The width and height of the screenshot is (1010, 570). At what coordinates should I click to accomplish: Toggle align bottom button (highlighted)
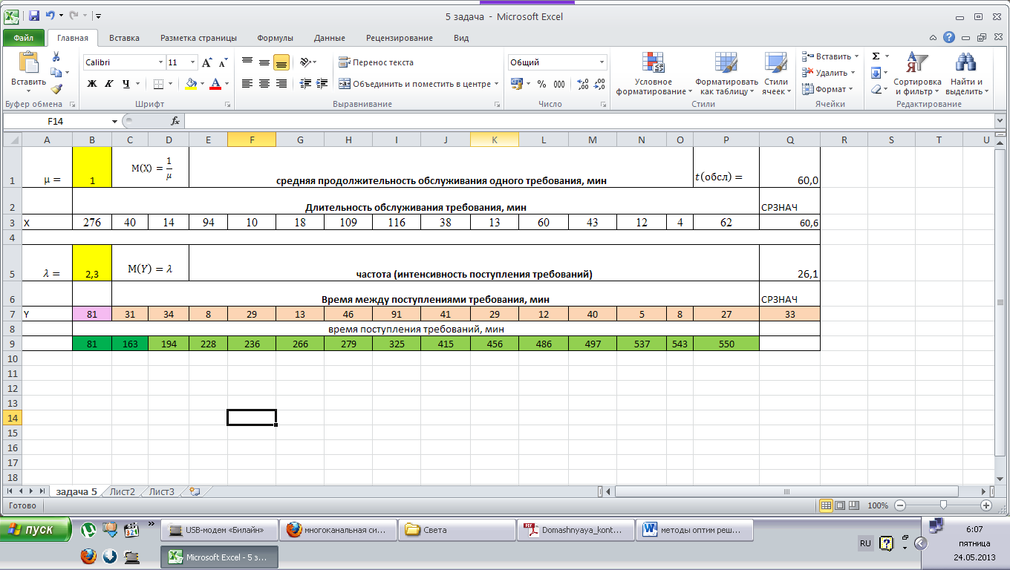281,62
